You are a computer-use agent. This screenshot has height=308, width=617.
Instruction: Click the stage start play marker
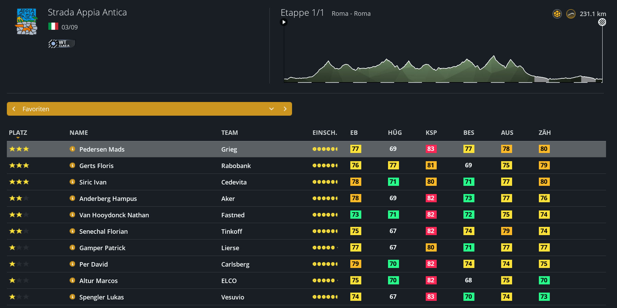pyautogui.click(x=283, y=22)
